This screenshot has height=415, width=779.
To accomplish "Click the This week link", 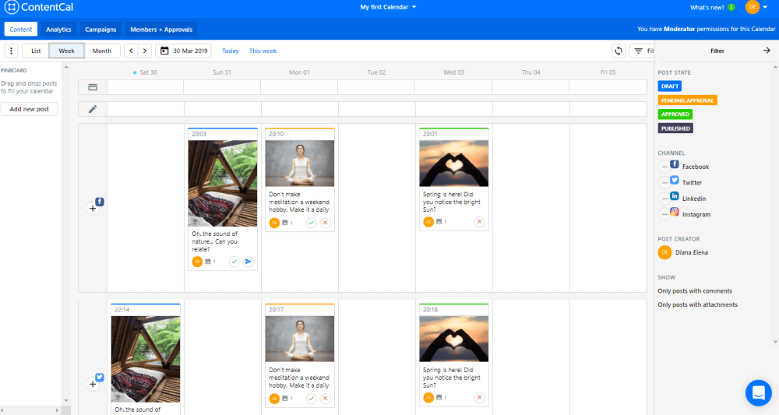I will coord(263,51).
